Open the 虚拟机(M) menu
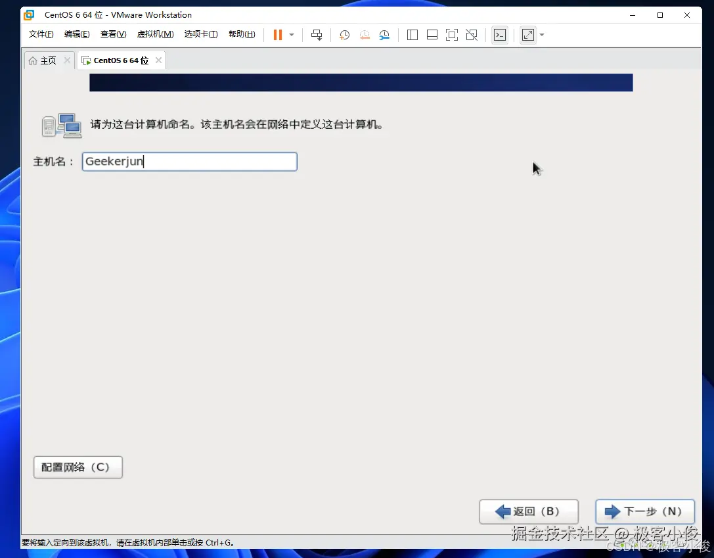 [x=155, y=34]
